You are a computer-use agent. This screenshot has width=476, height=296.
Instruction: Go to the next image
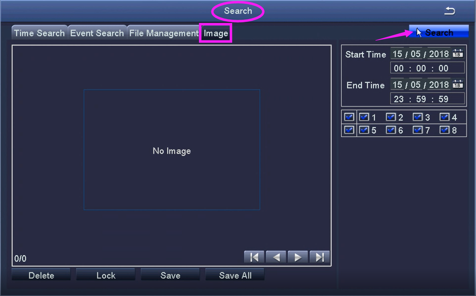[298, 257]
